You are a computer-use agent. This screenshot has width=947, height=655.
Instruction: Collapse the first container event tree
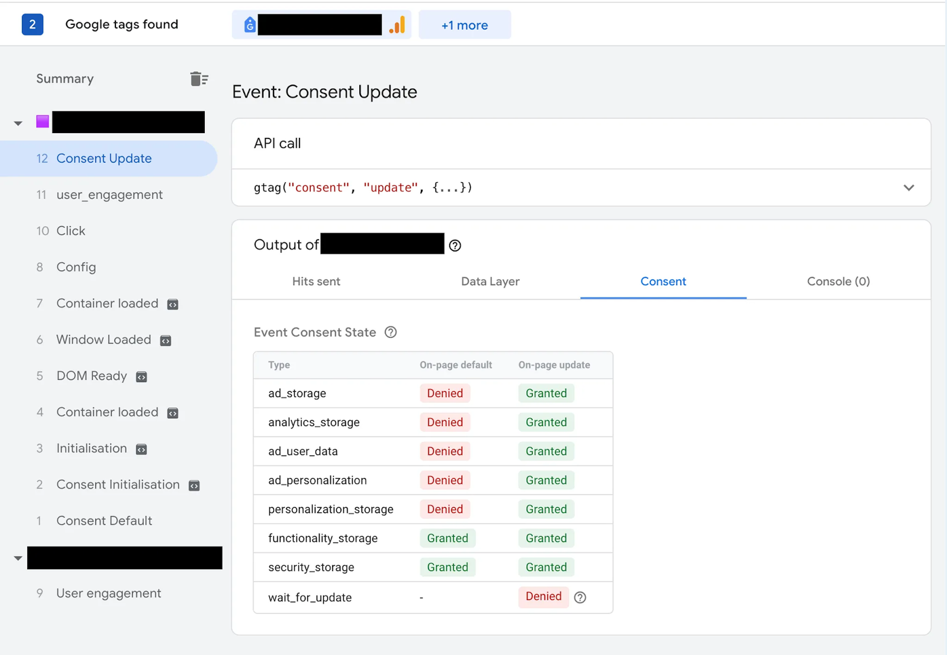(18, 123)
